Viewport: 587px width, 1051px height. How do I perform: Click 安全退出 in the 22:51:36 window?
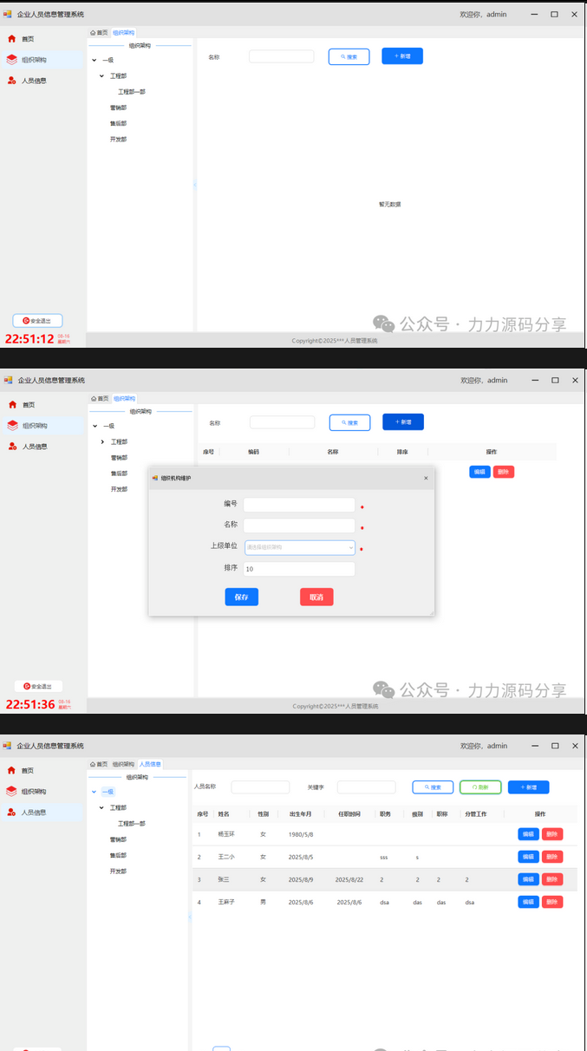pyautogui.click(x=38, y=686)
